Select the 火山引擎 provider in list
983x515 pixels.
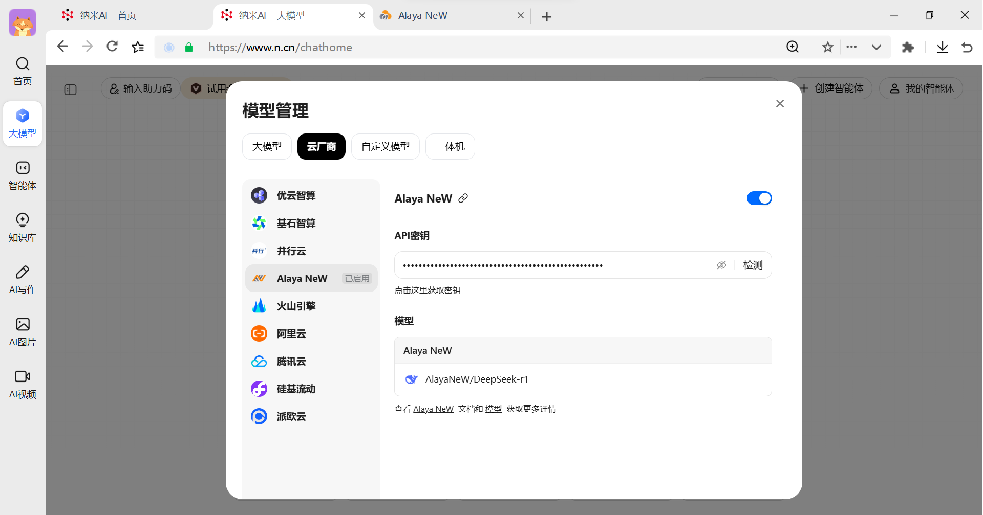point(296,306)
